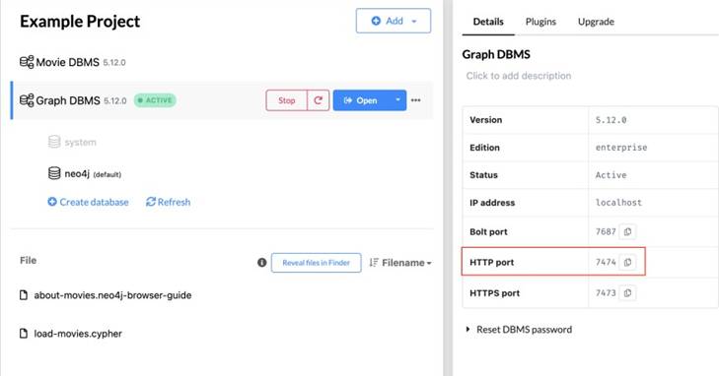719x376 pixels.
Task: Click the neo4j database cylinder icon
Action: 54,173
